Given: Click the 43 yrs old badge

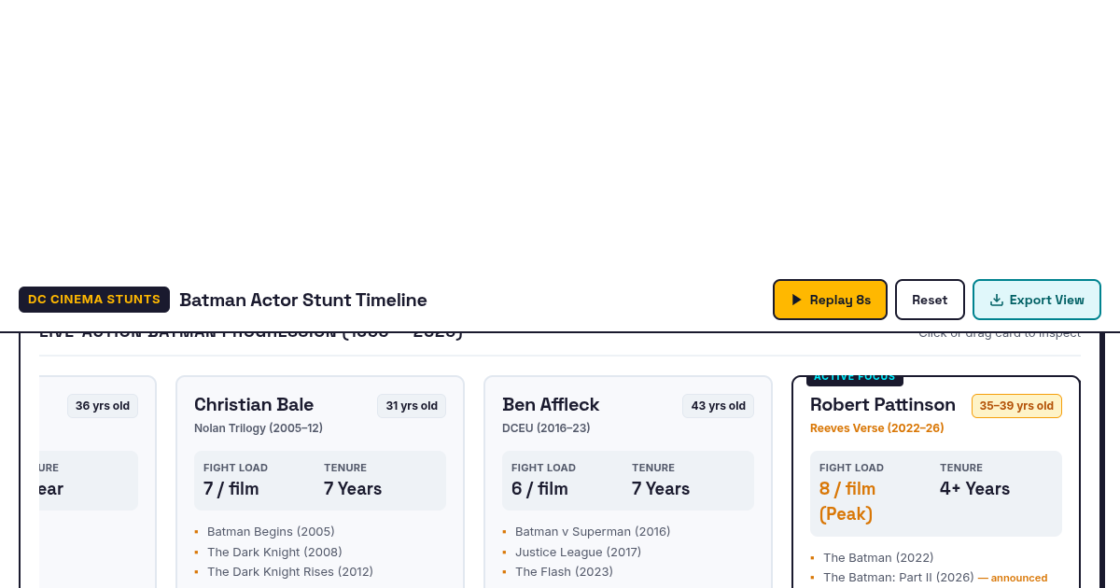Looking at the screenshot, I should pos(718,406).
